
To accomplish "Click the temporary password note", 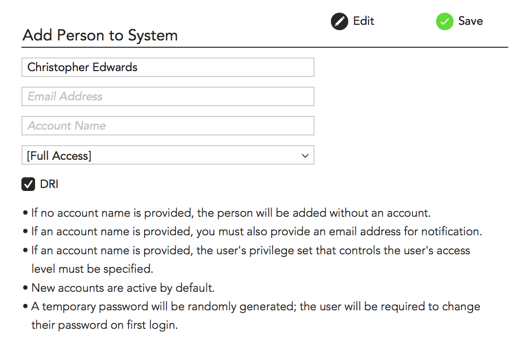I will [x=256, y=306].
